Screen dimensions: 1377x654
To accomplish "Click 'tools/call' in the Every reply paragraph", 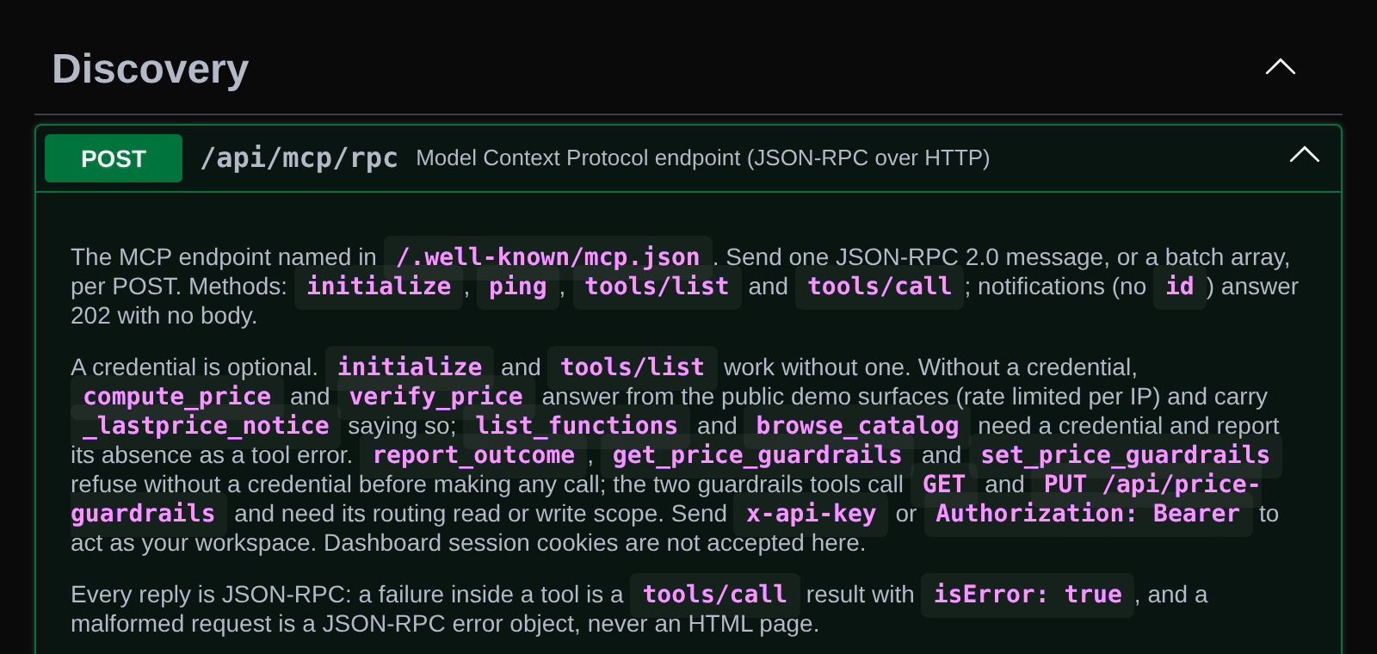I will pos(715,595).
